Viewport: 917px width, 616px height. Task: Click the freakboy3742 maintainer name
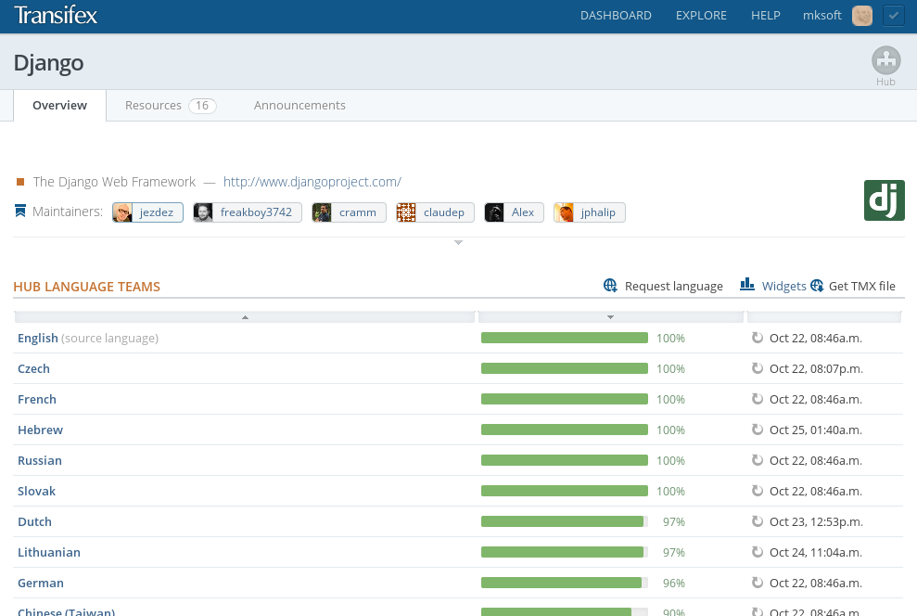click(256, 212)
